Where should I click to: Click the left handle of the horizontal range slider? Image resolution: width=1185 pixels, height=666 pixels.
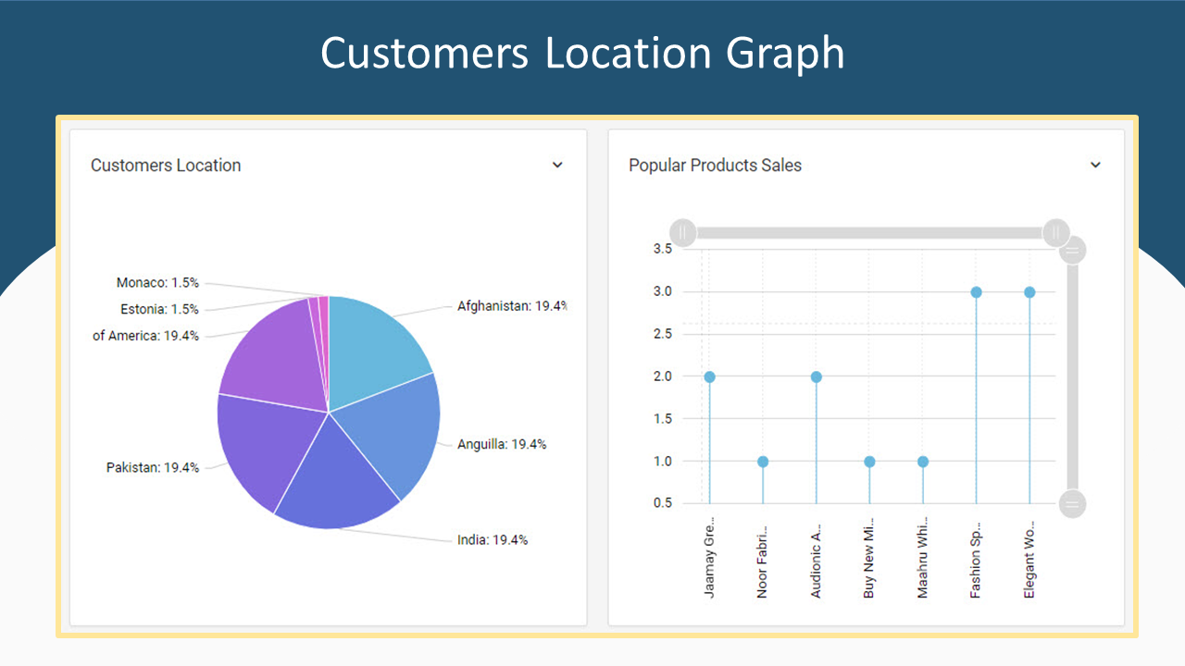coord(682,232)
